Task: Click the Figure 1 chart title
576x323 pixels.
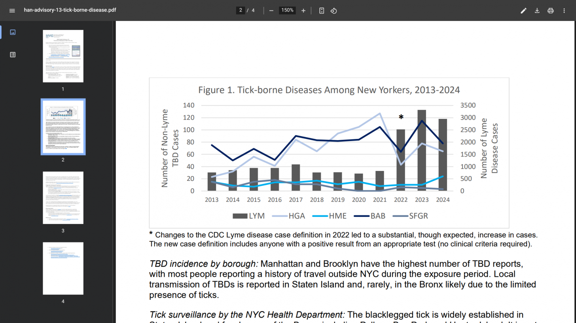Action: pyautogui.click(x=329, y=90)
